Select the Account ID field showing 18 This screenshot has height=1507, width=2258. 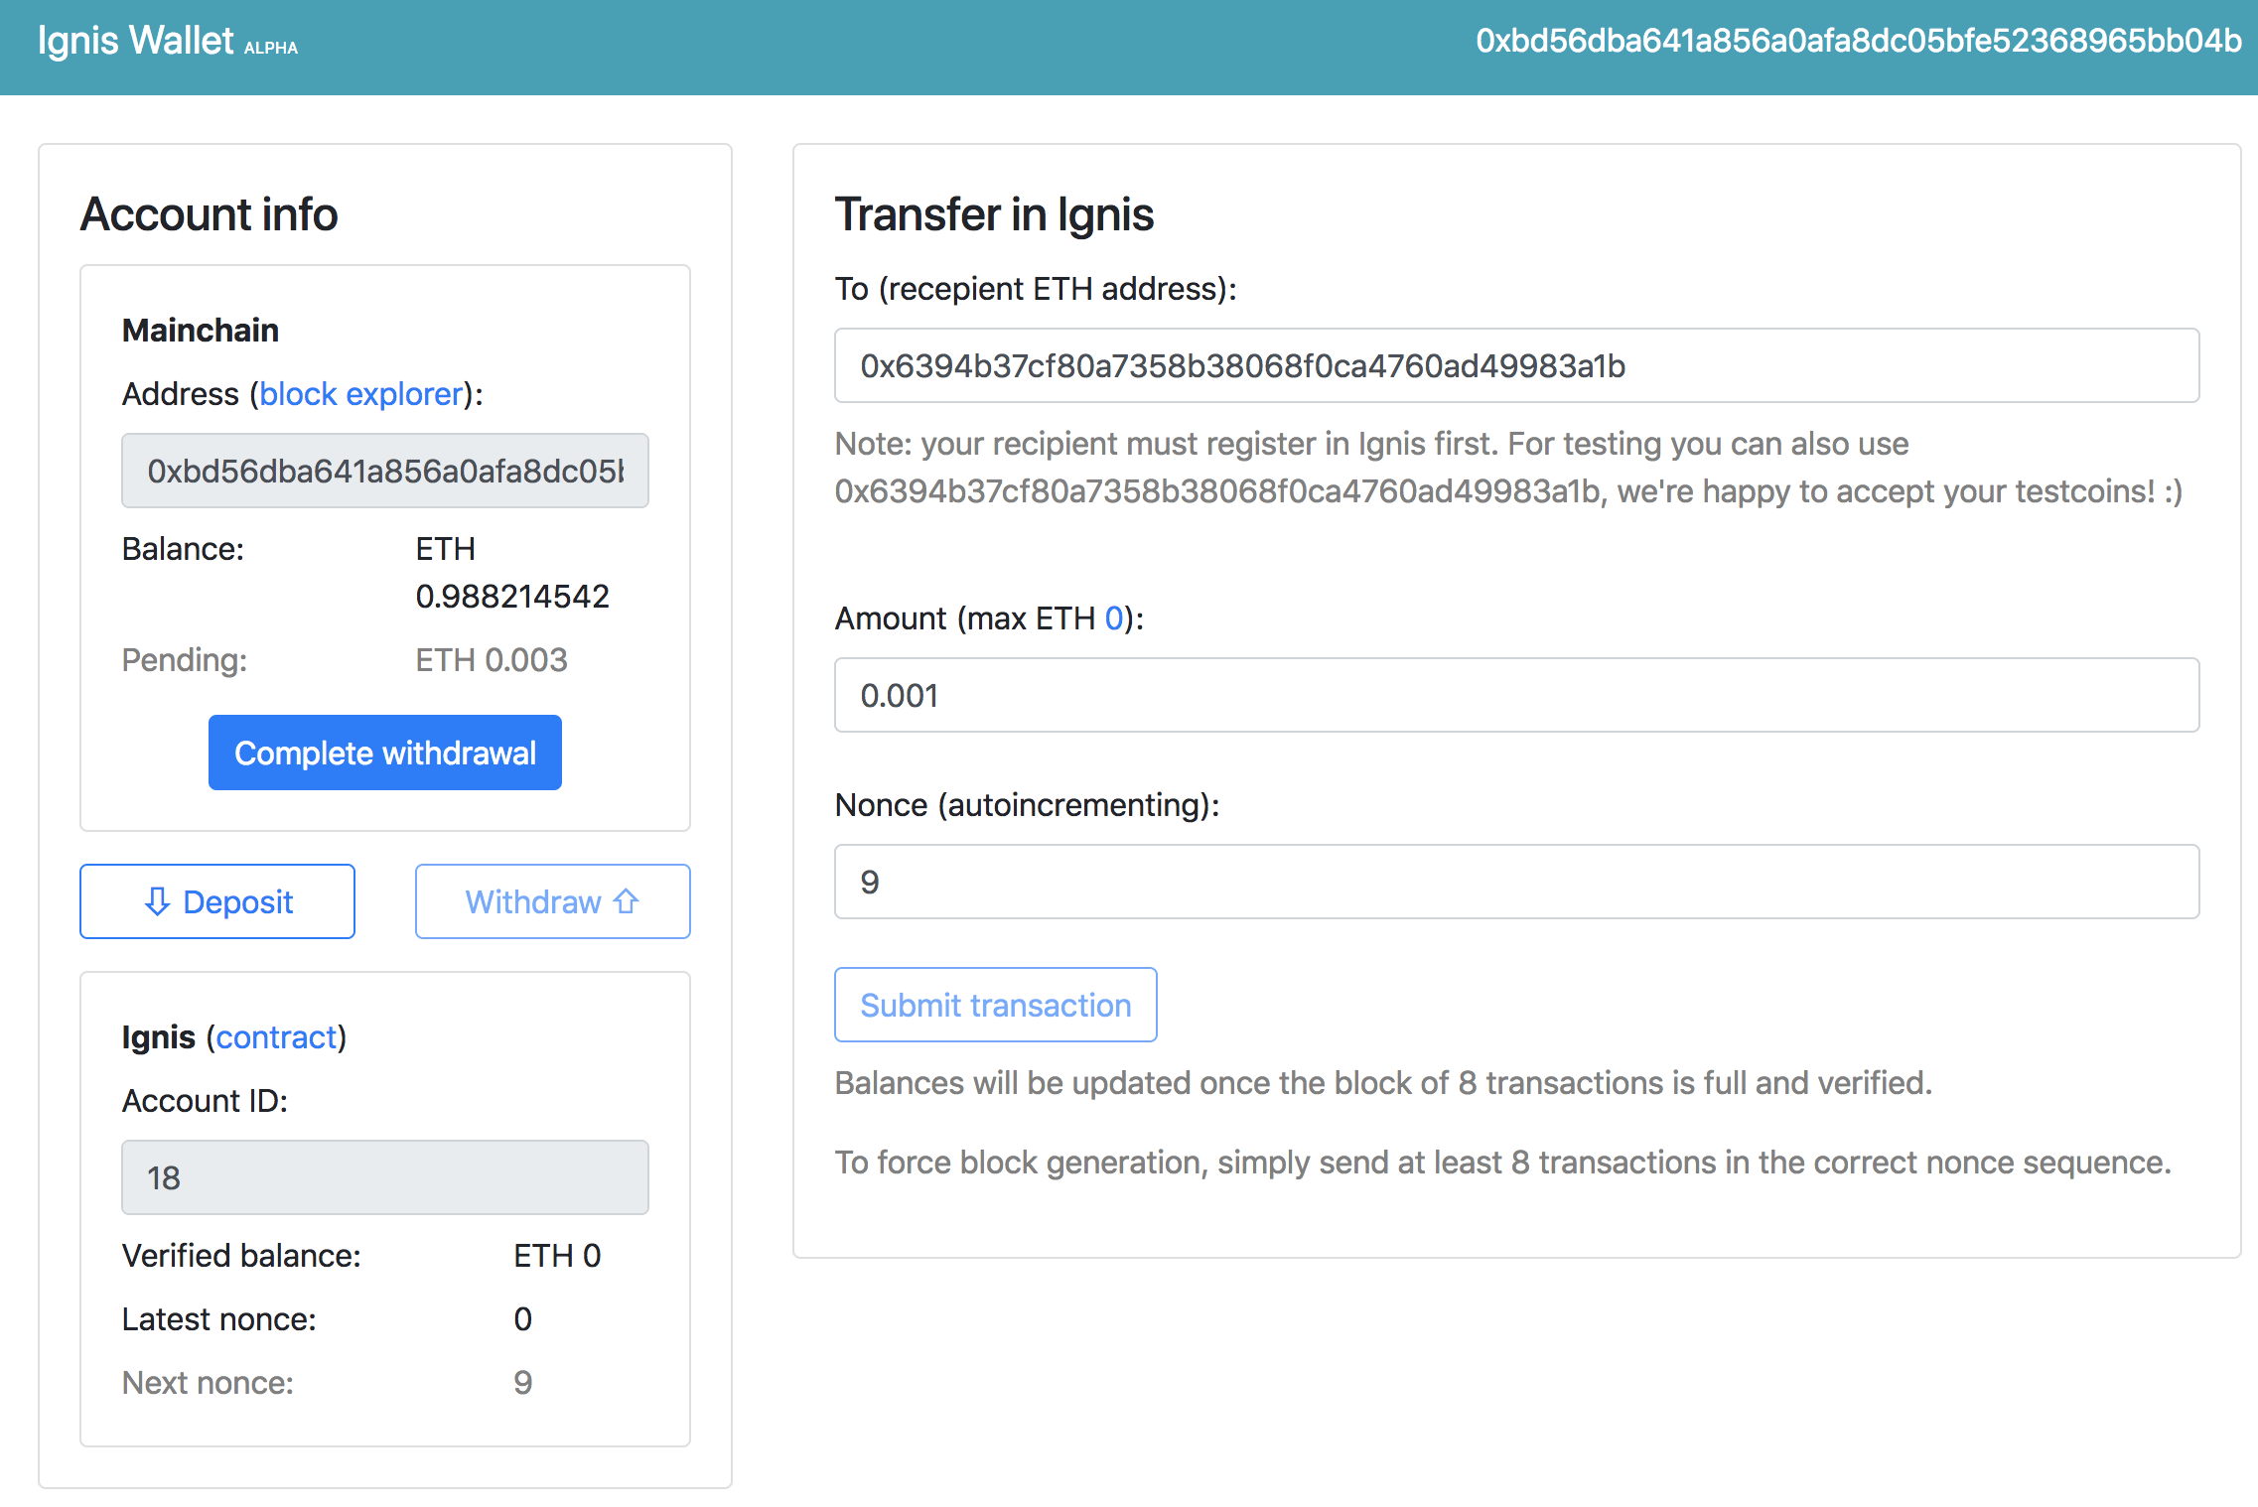click(x=385, y=1177)
